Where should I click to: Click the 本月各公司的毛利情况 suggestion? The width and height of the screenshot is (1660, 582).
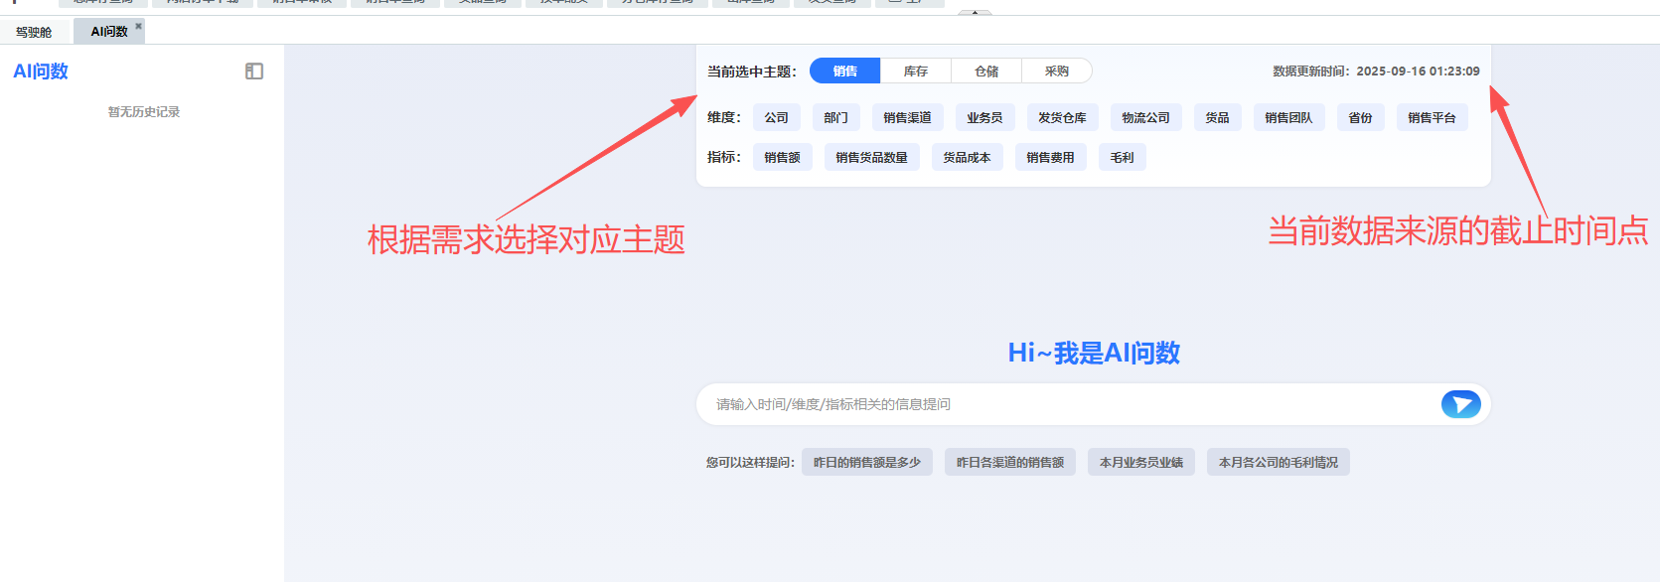click(x=1278, y=463)
